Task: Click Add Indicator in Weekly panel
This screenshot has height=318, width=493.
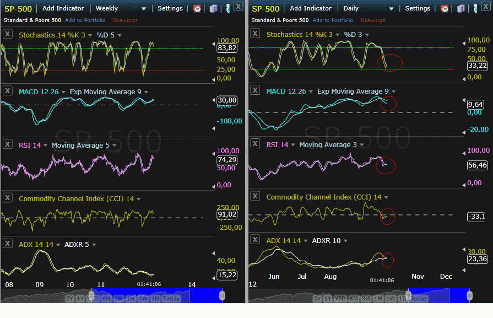Action: click(x=63, y=8)
